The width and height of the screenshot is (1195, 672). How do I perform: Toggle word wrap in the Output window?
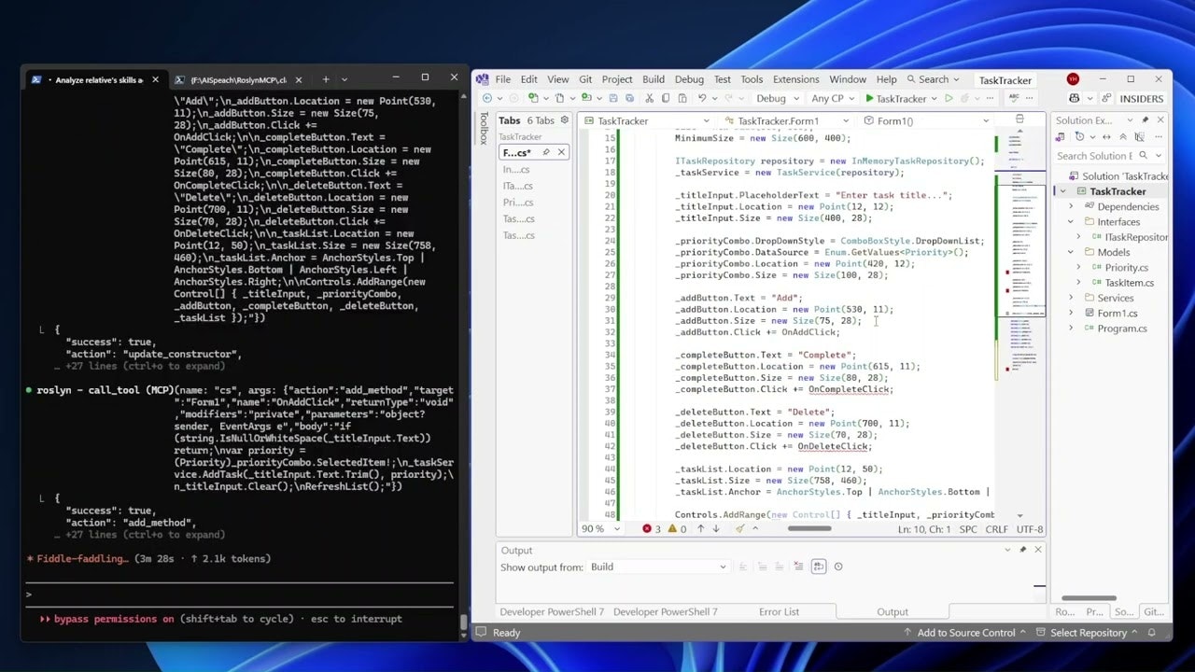tap(819, 566)
